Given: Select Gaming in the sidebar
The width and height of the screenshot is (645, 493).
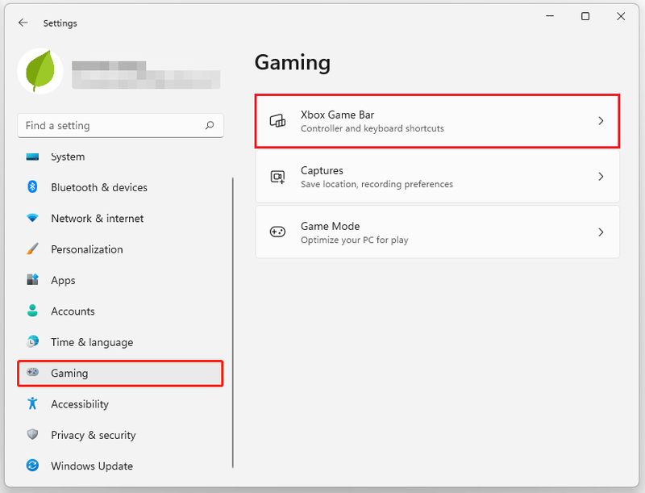Looking at the screenshot, I should tap(120, 374).
